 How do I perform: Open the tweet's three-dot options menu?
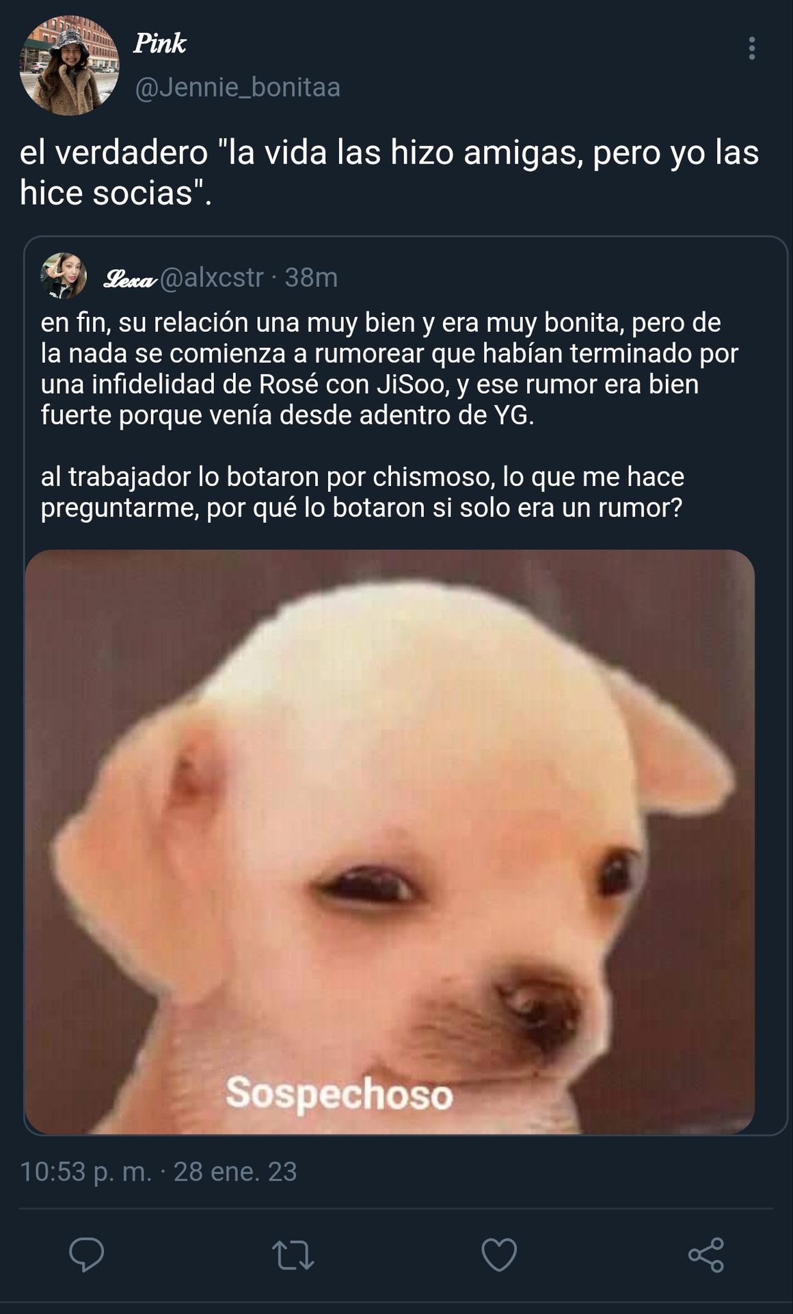[752, 48]
